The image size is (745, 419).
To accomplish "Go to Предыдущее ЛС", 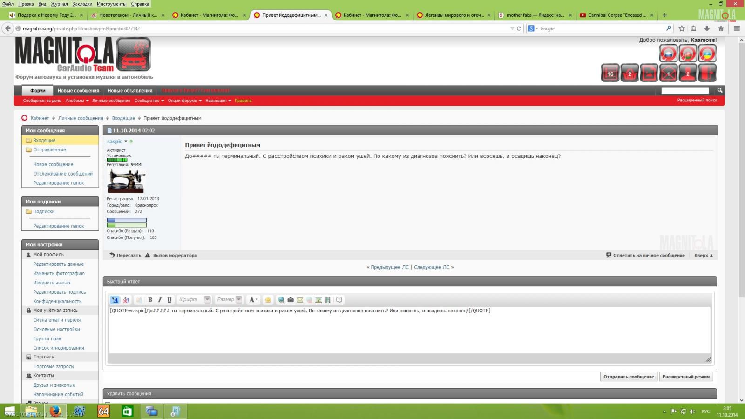I will [x=390, y=267].
